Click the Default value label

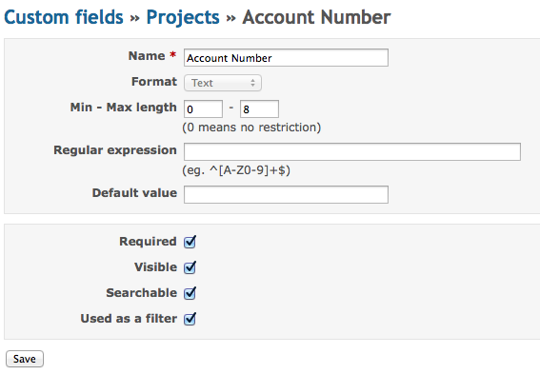[134, 193]
